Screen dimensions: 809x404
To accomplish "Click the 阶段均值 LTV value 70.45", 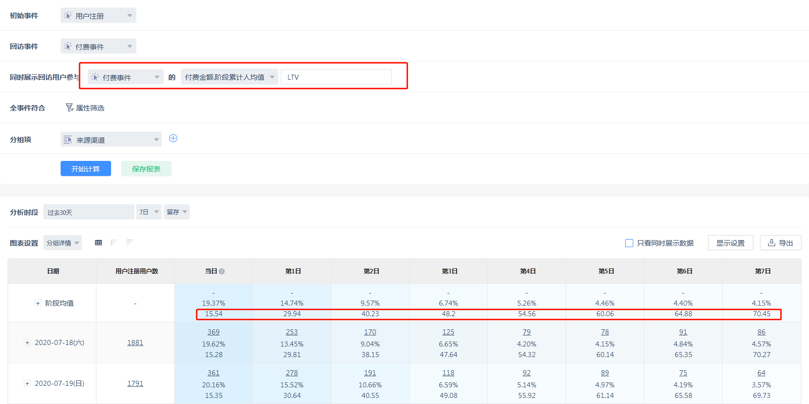I will 762,314.
